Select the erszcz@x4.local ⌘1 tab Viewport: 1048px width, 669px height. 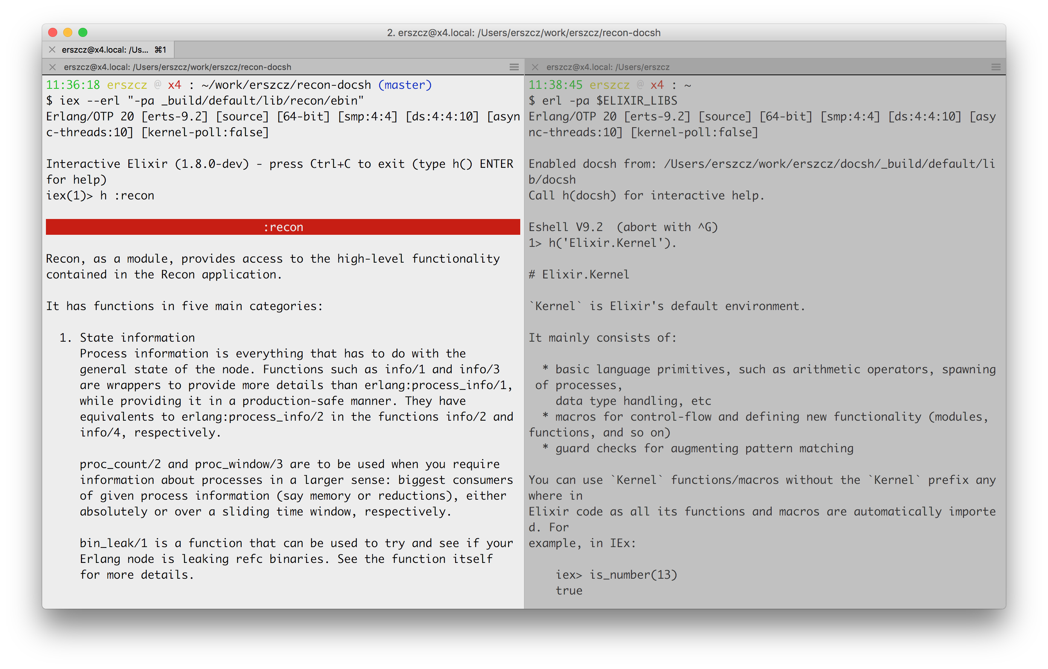pos(113,50)
